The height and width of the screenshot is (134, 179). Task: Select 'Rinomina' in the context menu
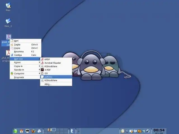pyautogui.click(x=25, y=52)
